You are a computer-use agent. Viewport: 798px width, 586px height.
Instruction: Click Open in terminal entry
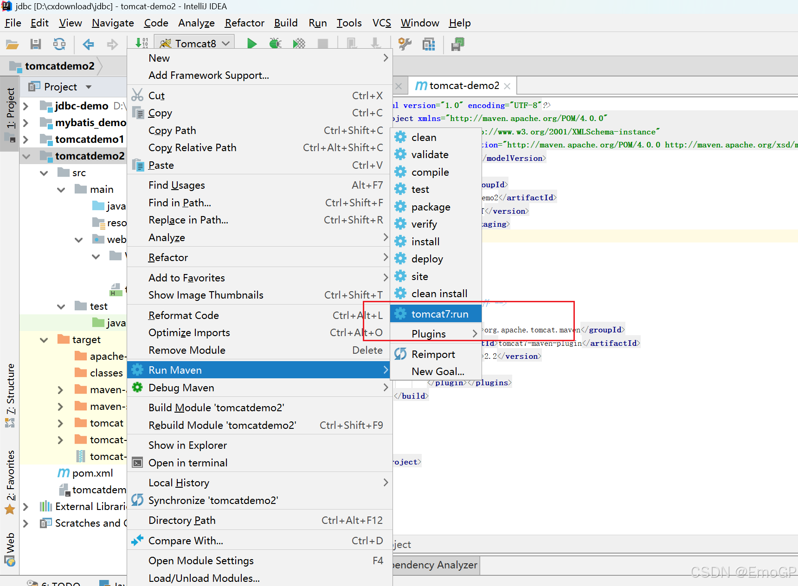click(260, 463)
